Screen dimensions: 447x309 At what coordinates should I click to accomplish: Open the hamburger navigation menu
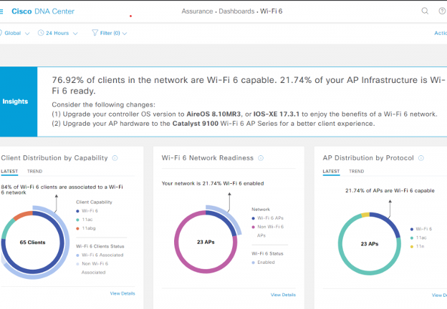pyautogui.click(x=3, y=11)
